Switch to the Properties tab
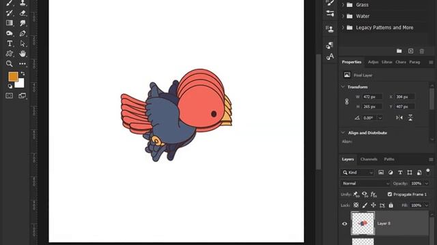The image size is (437, 245). (352, 62)
